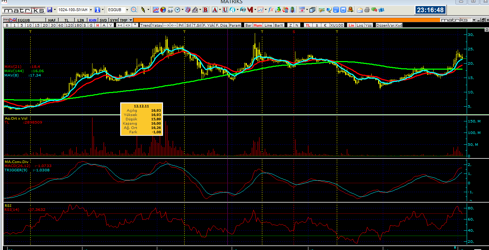Expand the 1024-100-SIYAH template dropdown

tap(91, 10)
